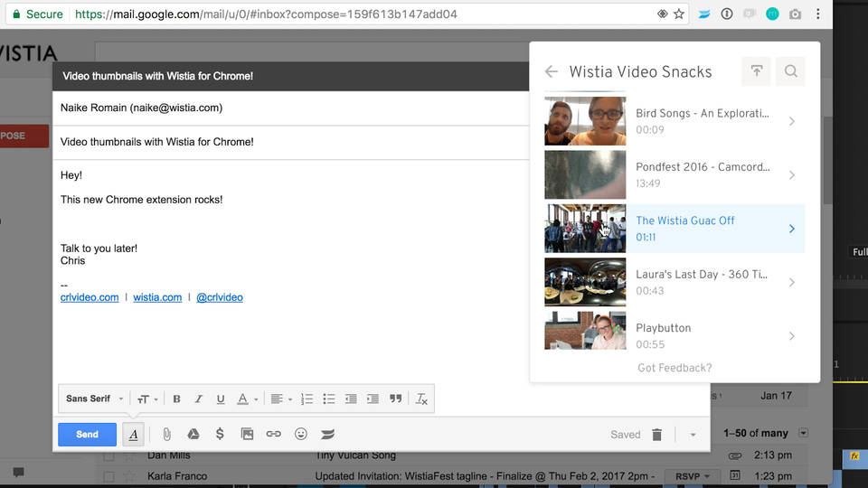Open the chat icon at bottom left
Viewport: 868px width, 488px height.
tap(18, 472)
